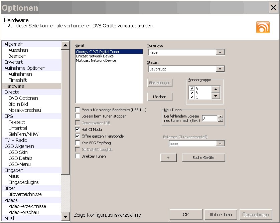Expand the Status dropdown showing Bevorzugt
Viewport: 280px width, 223px height.
click(220, 69)
